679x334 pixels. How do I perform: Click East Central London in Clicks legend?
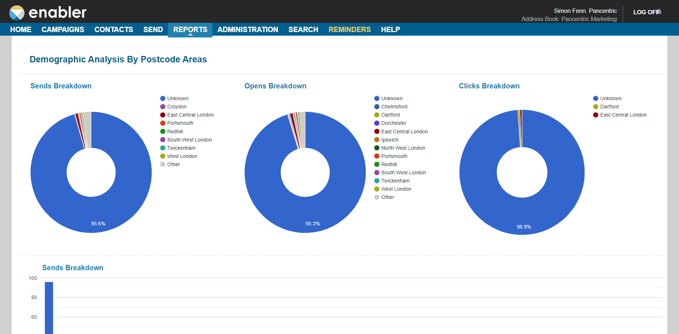point(620,115)
